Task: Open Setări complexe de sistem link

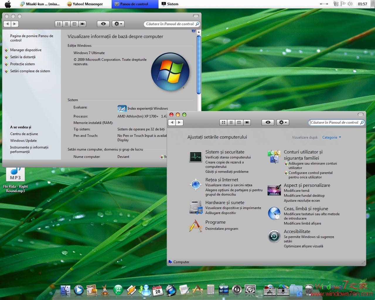Action: pyautogui.click(x=30, y=71)
